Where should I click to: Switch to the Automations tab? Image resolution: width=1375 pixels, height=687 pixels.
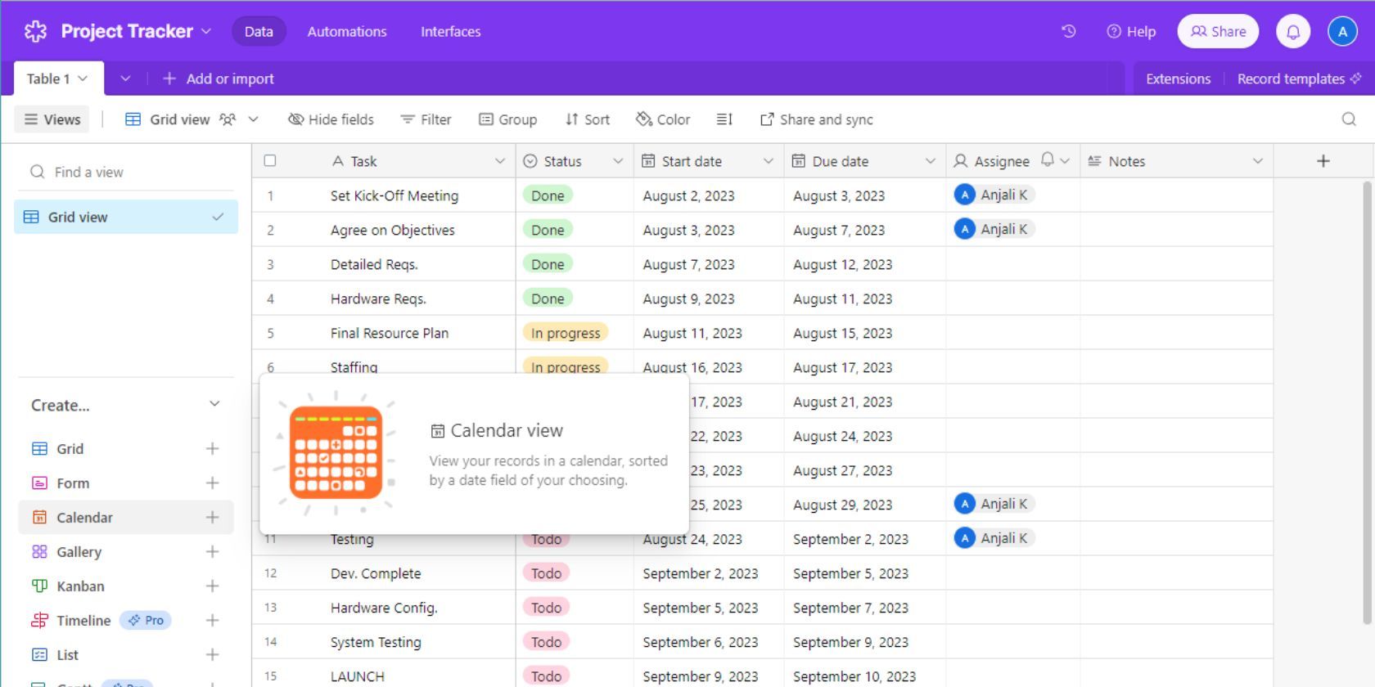pos(347,31)
